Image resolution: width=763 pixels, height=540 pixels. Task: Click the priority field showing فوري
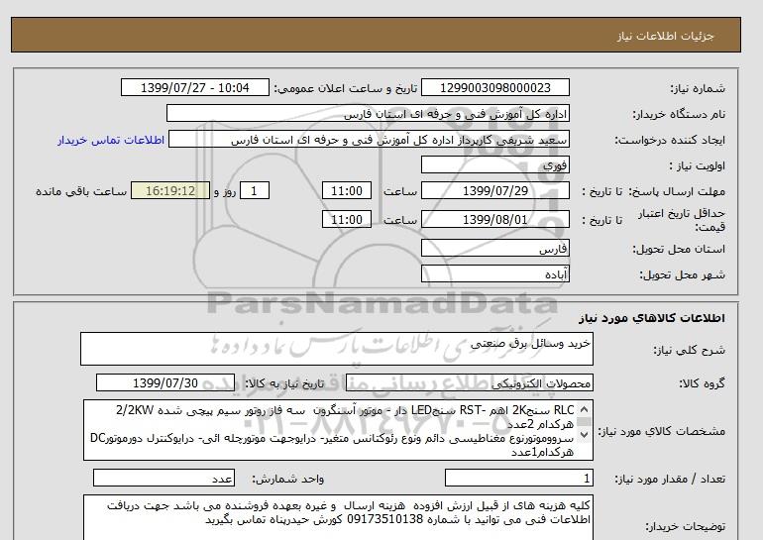click(x=494, y=165)
